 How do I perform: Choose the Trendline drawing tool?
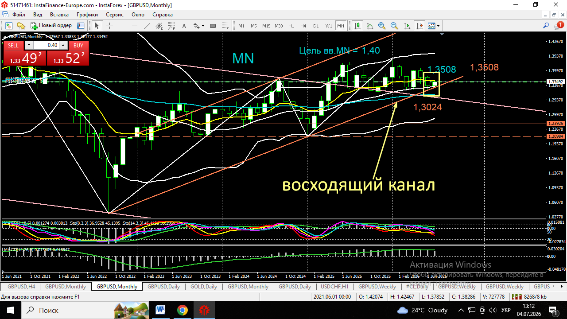147,26
